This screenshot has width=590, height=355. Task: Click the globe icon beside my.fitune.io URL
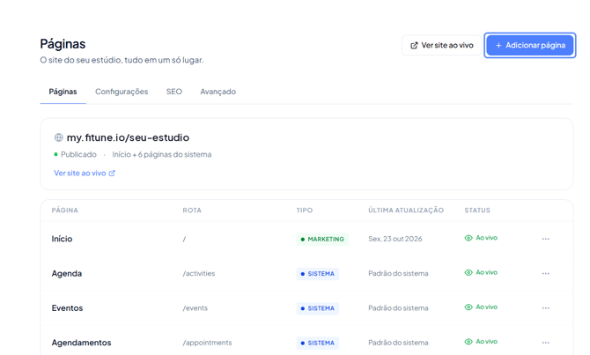[x=58, y=137]
